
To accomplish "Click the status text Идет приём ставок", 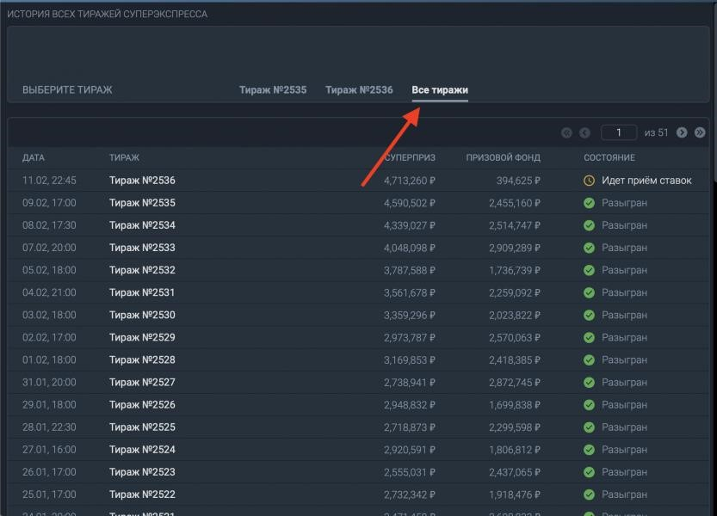I will pos(646,181).
